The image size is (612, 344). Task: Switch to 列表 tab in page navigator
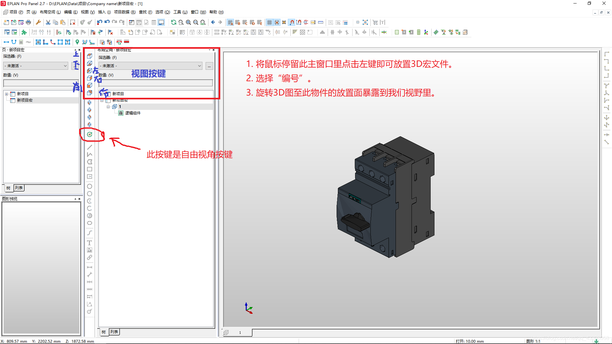pyautogui.click(x=19, y=188)
